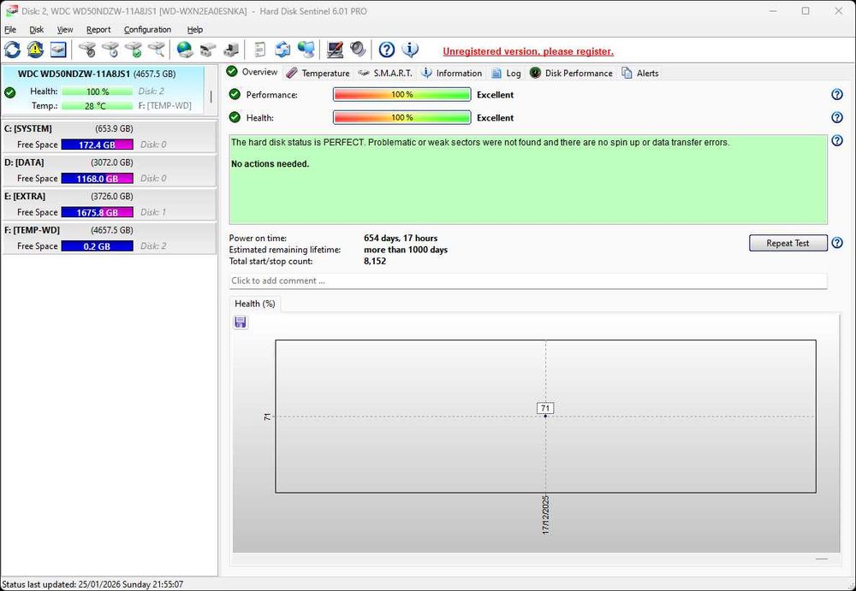Click the '654 days, 17 hours' value
856x591 pixels.
coord(401,238)
